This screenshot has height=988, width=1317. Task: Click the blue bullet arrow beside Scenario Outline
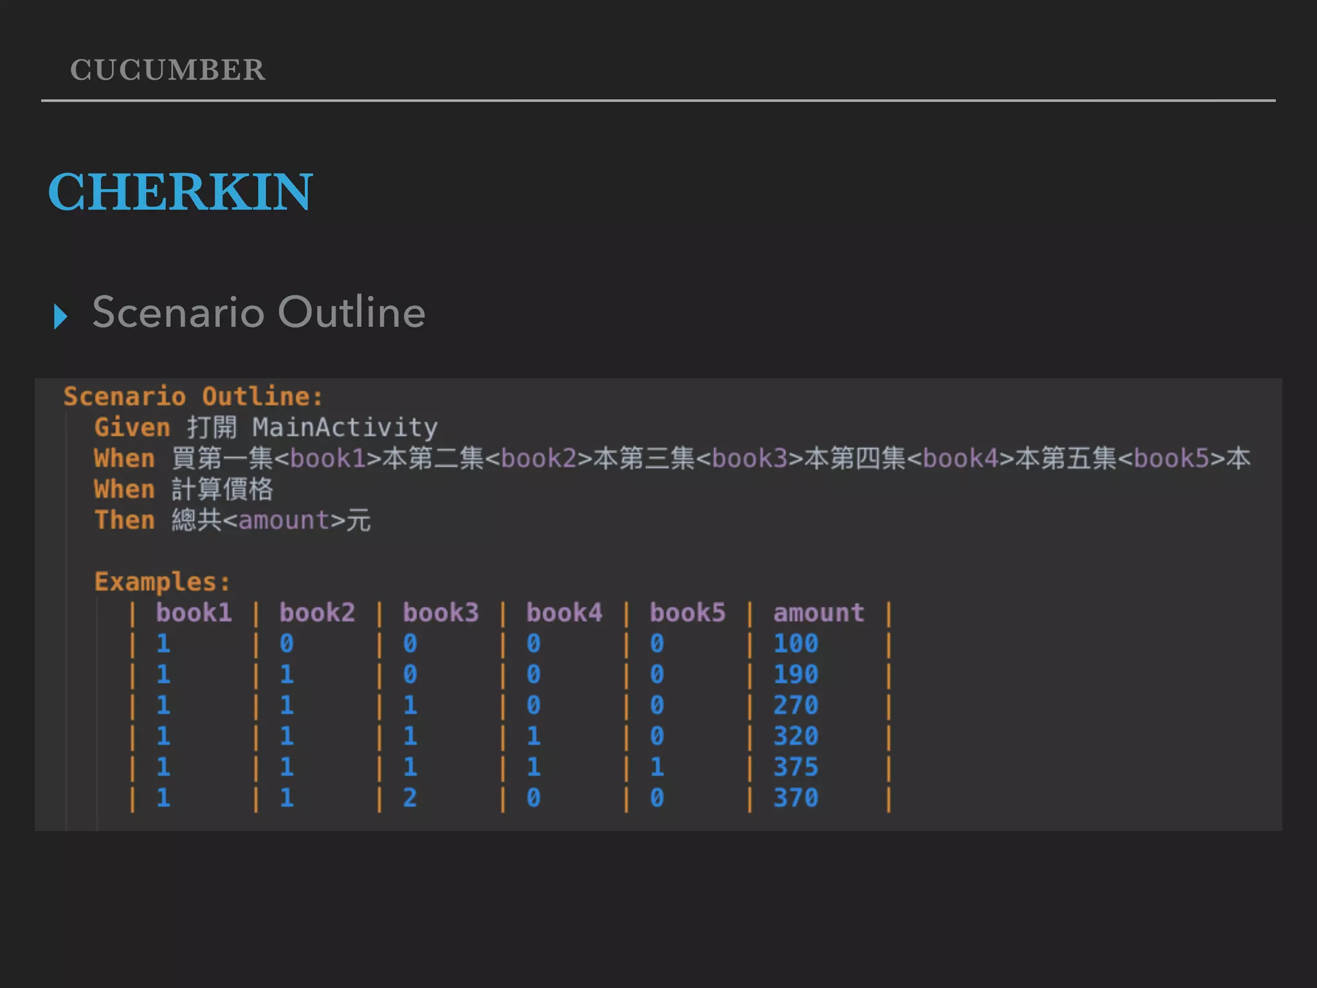pyautogui.click(x=60, y=316)
